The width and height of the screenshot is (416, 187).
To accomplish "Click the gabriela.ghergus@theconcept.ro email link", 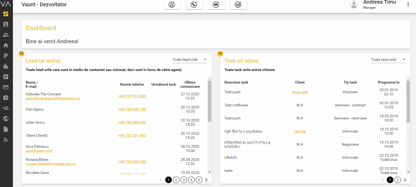I will [53, 98].
